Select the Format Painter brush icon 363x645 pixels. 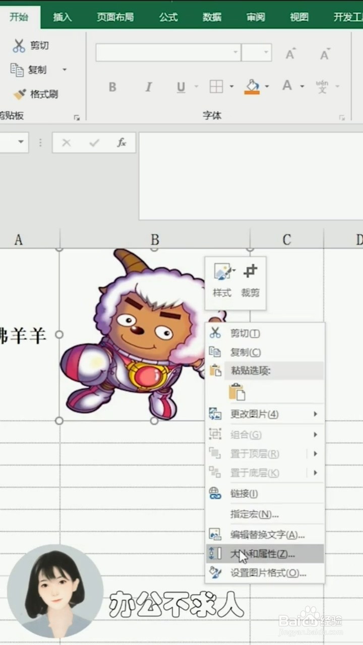tap(20, 94)
